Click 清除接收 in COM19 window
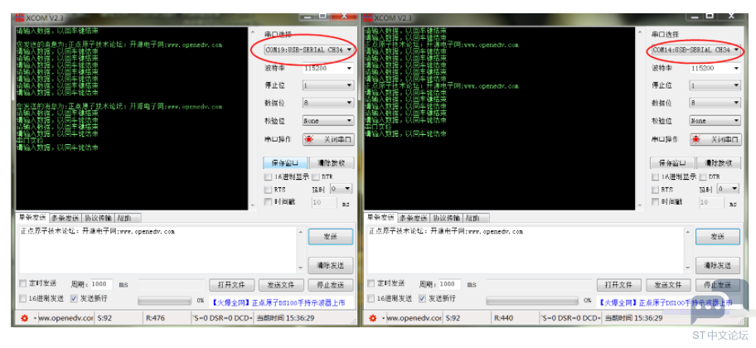The height and width of the screenshot is (348, 756). tap(332, 162)
